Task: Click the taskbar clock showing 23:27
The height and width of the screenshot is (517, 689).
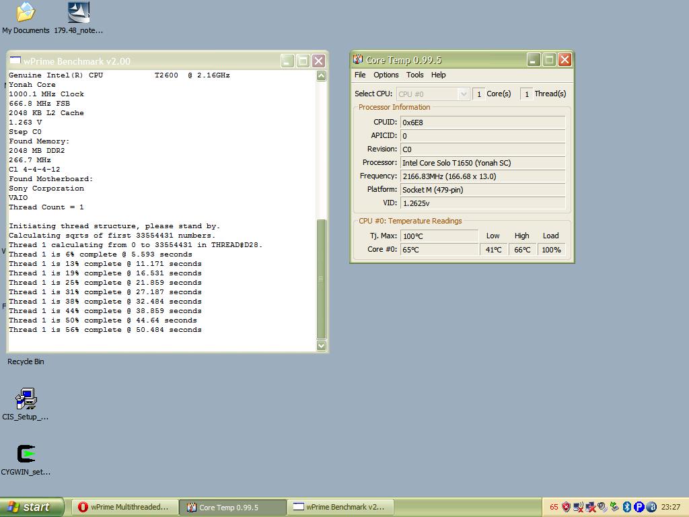Action: point(671,507)
